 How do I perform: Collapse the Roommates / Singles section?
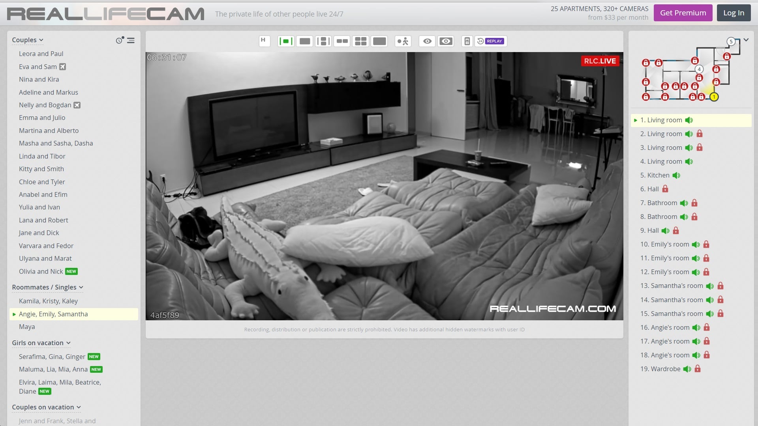[x=47, y=287]
